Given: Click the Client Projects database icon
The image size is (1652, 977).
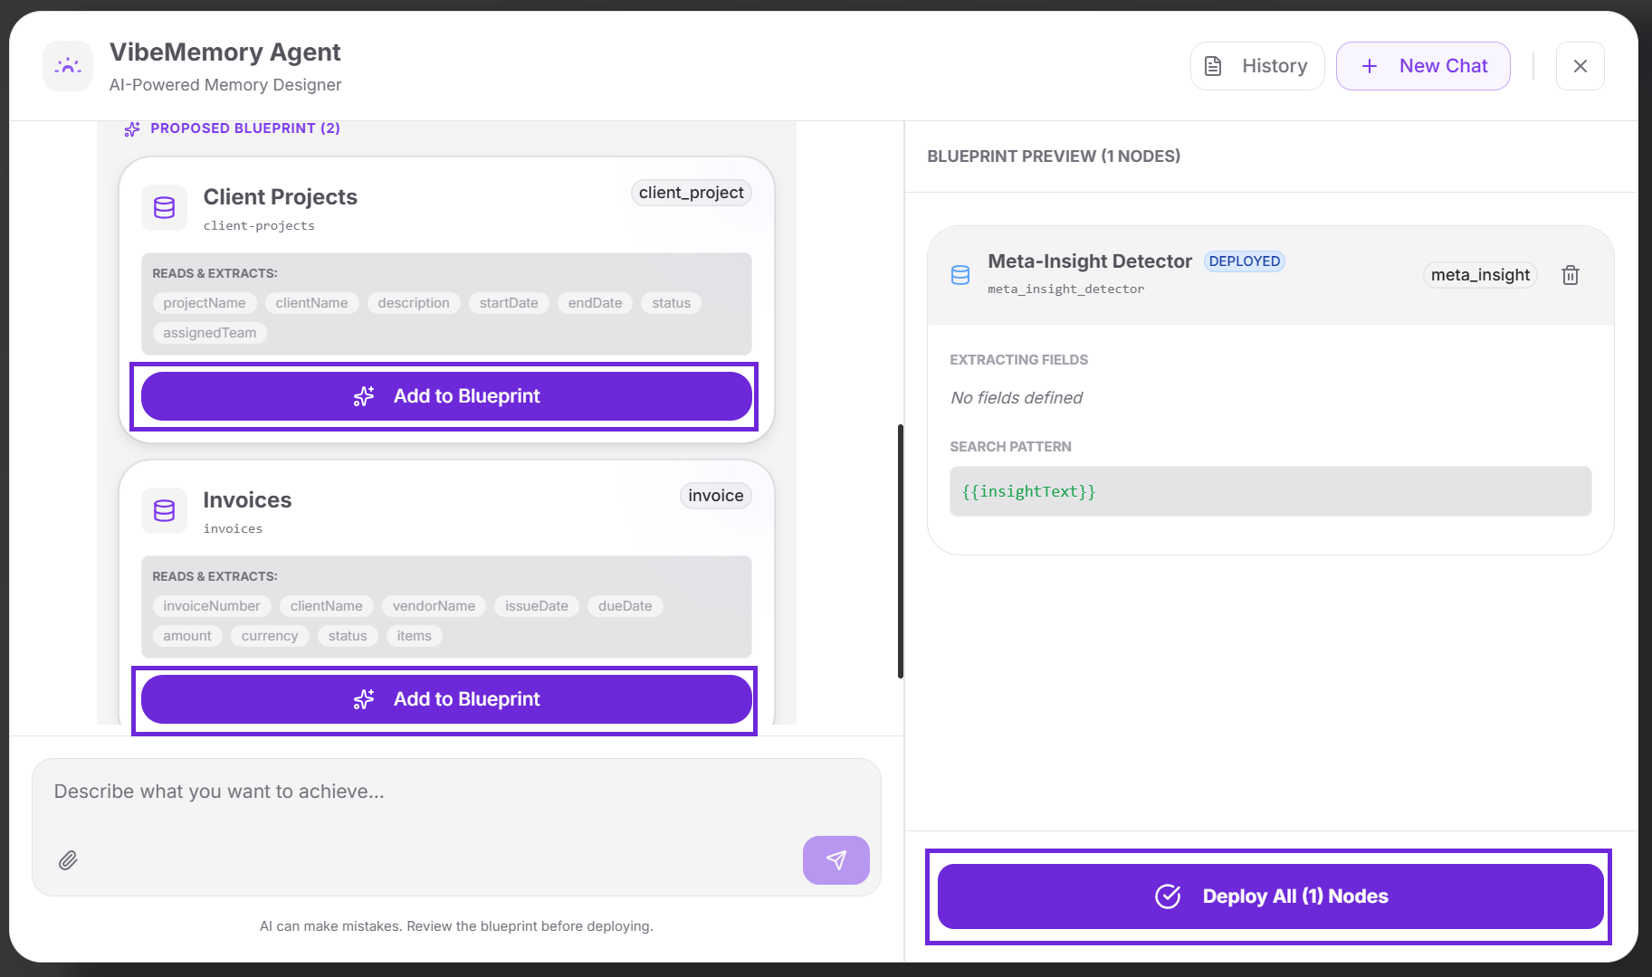Looking at the screenshot, I should coord(164,208).
